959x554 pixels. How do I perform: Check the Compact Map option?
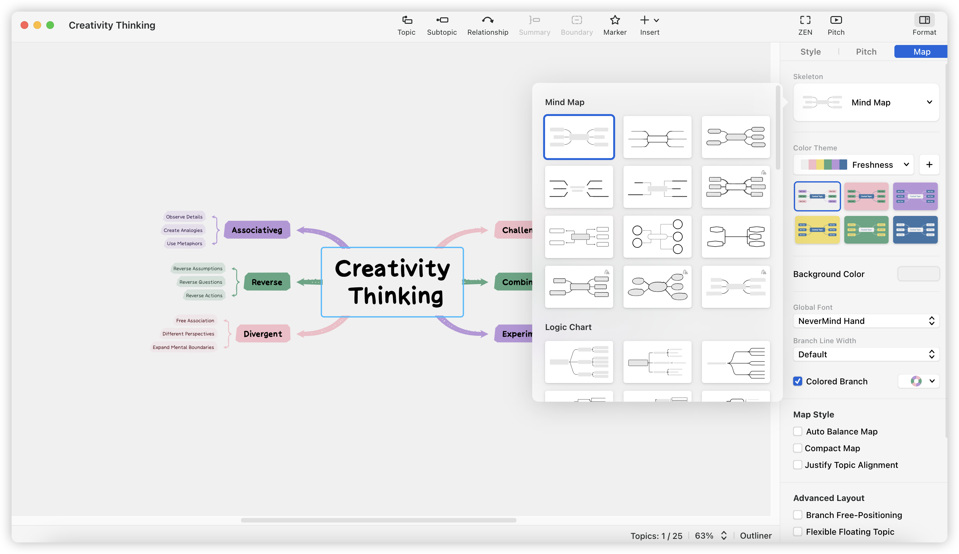798,448
